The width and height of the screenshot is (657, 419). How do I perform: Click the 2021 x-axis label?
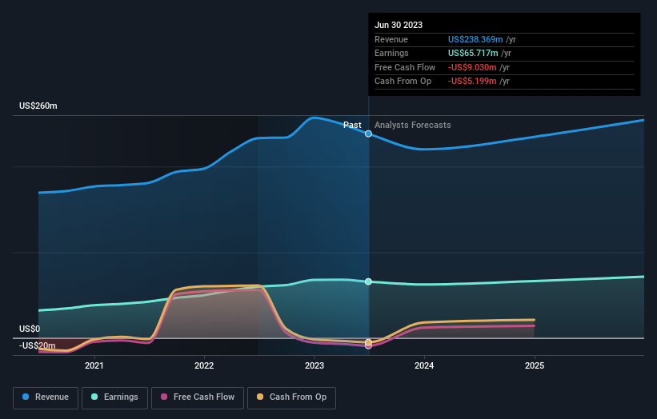[x=94, y=366]
